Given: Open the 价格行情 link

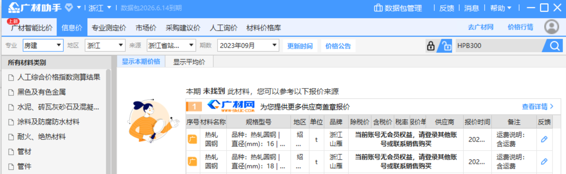Looking at the screenshot, I should (520, 27).
